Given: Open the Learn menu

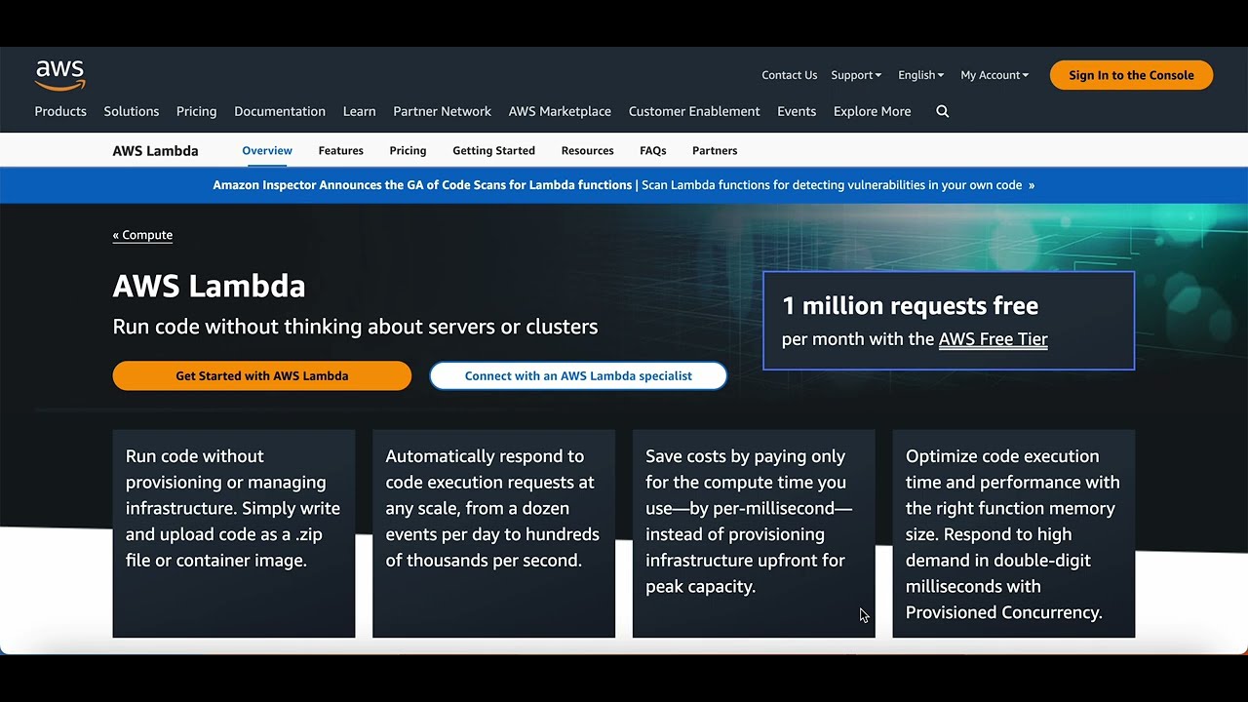Looking at the screenshot, I should pyautogui.click(x=359, y=111).
